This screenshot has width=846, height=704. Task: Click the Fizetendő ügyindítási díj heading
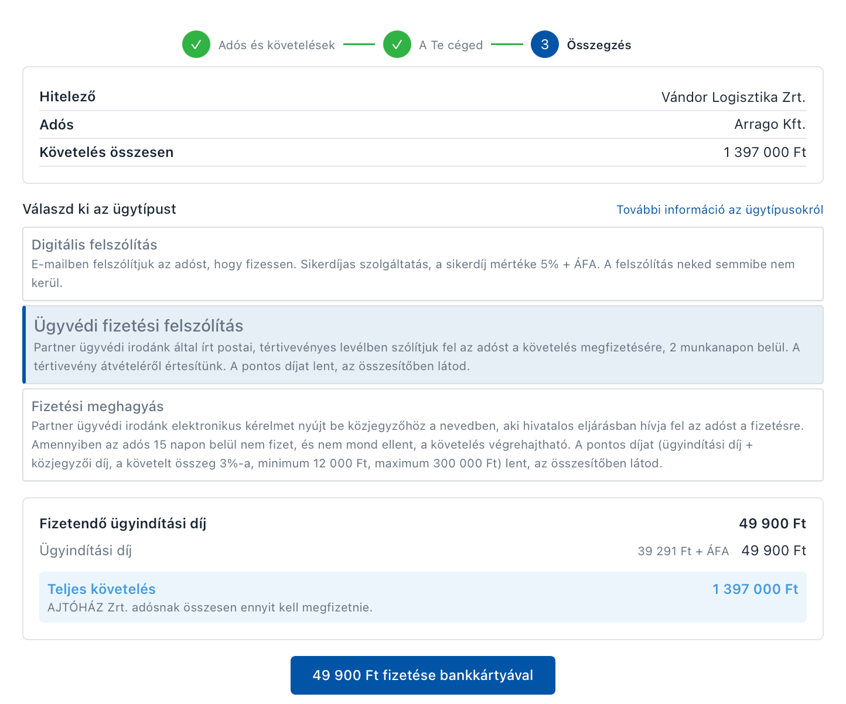pyautogui.click(x=123, y=524)
